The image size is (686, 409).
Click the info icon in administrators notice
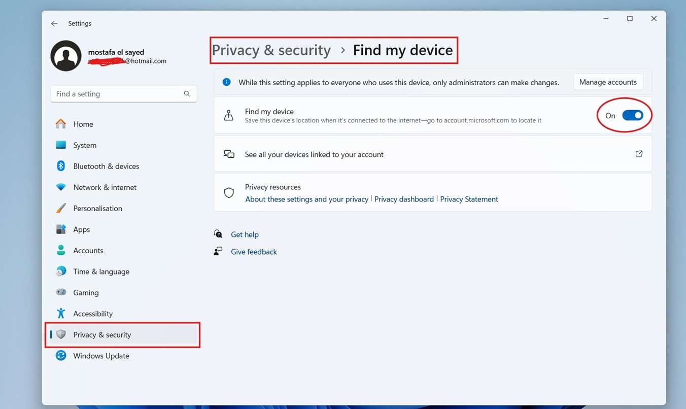[227, 82]
